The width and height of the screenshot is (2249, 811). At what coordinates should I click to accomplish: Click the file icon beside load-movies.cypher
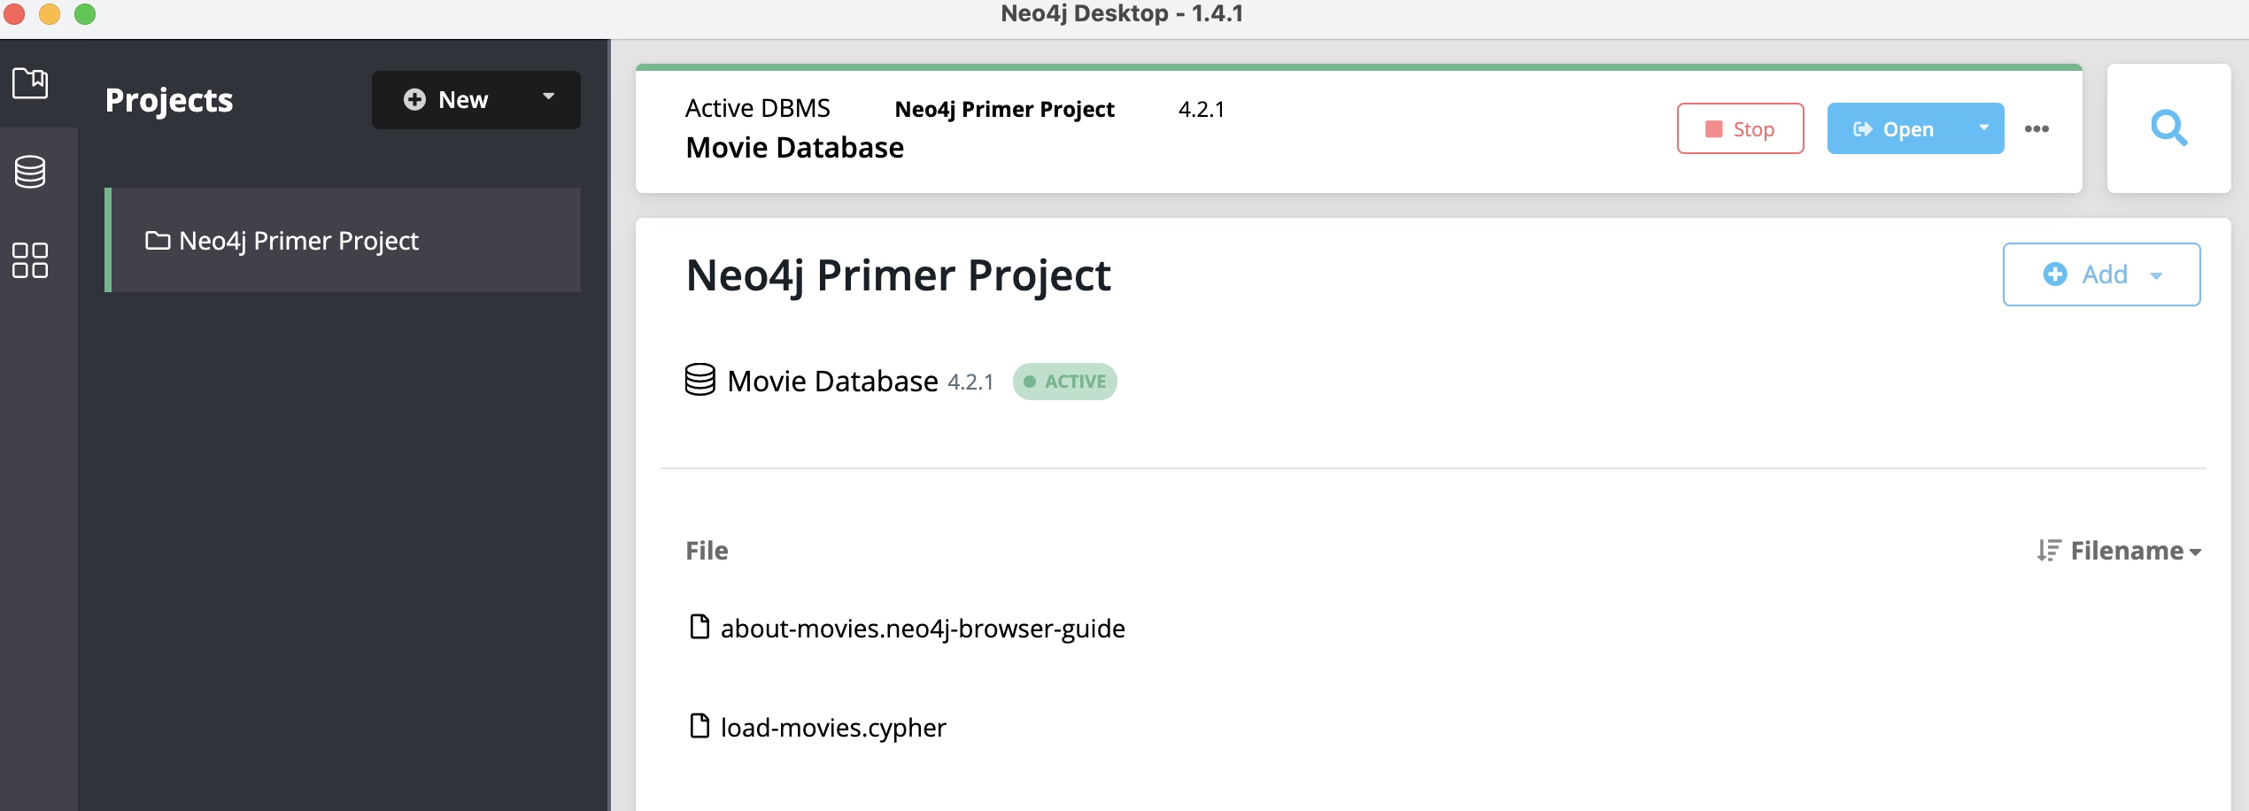tap(699, 726)
